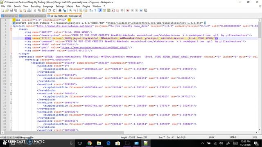Toggle the indent guide toolbar button

pos(100,11)
